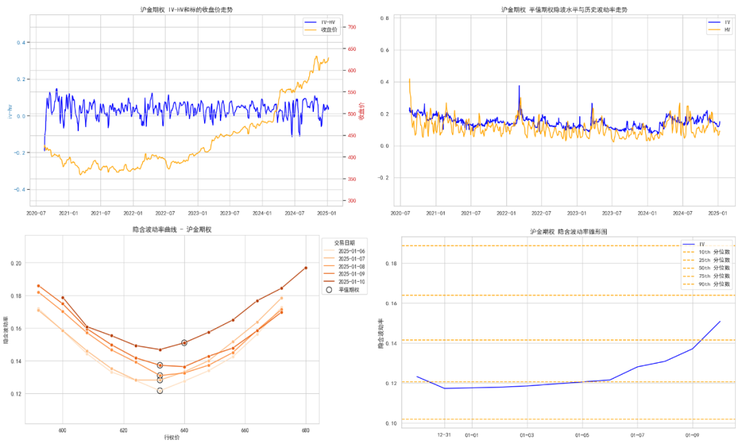This screenshot has height=444, width=742.
Task: Select the '50th 分位数' legend entry
Action: (706, 268)
